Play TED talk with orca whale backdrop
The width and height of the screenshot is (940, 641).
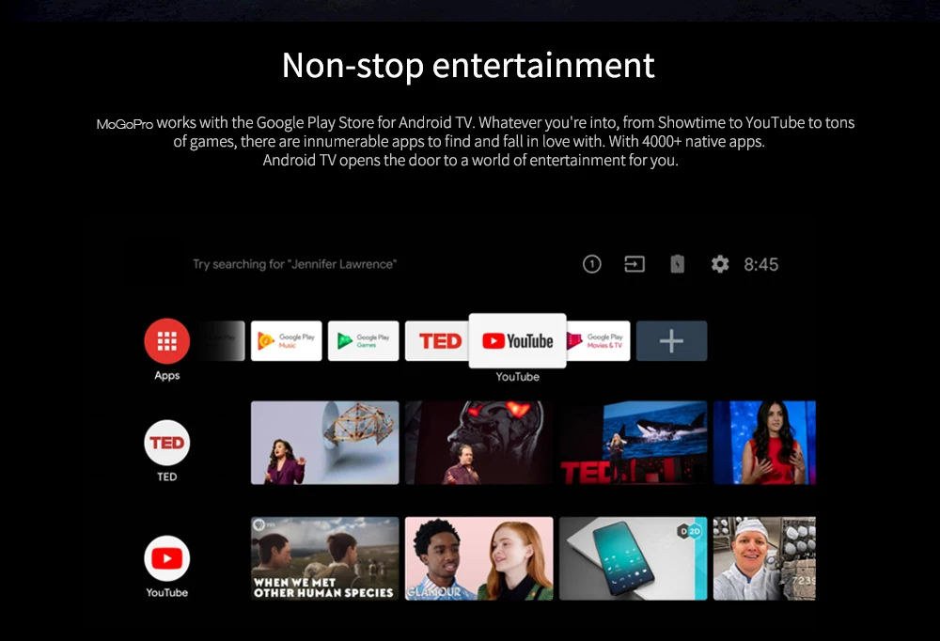633,443
